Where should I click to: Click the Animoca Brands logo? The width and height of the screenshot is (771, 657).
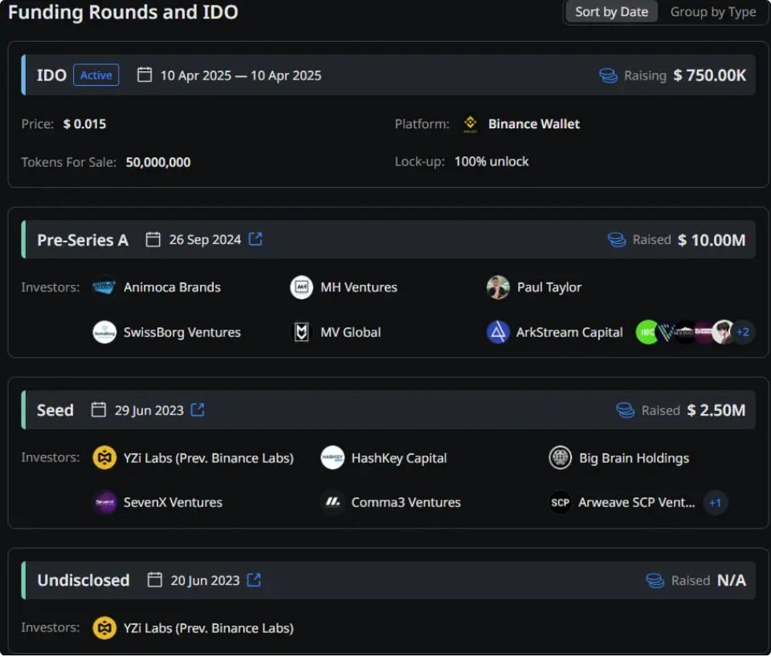coord(104,287)
